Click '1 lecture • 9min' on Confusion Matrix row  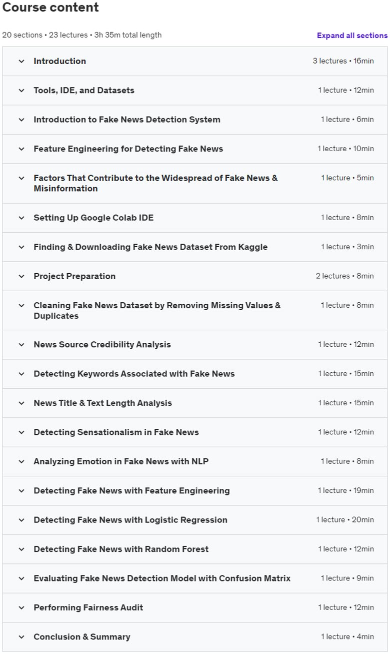point(347,578)
